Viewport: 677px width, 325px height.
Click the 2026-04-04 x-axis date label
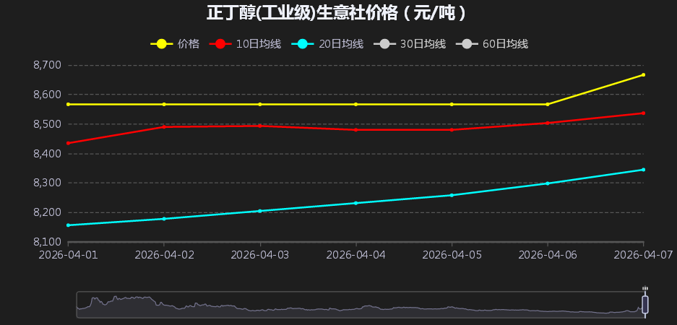click(x=355, y=254)
